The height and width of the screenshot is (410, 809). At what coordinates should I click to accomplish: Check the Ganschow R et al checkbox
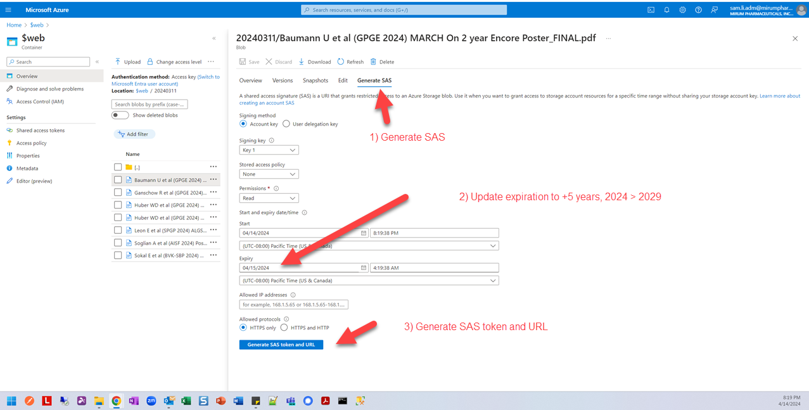click(118, 192)
